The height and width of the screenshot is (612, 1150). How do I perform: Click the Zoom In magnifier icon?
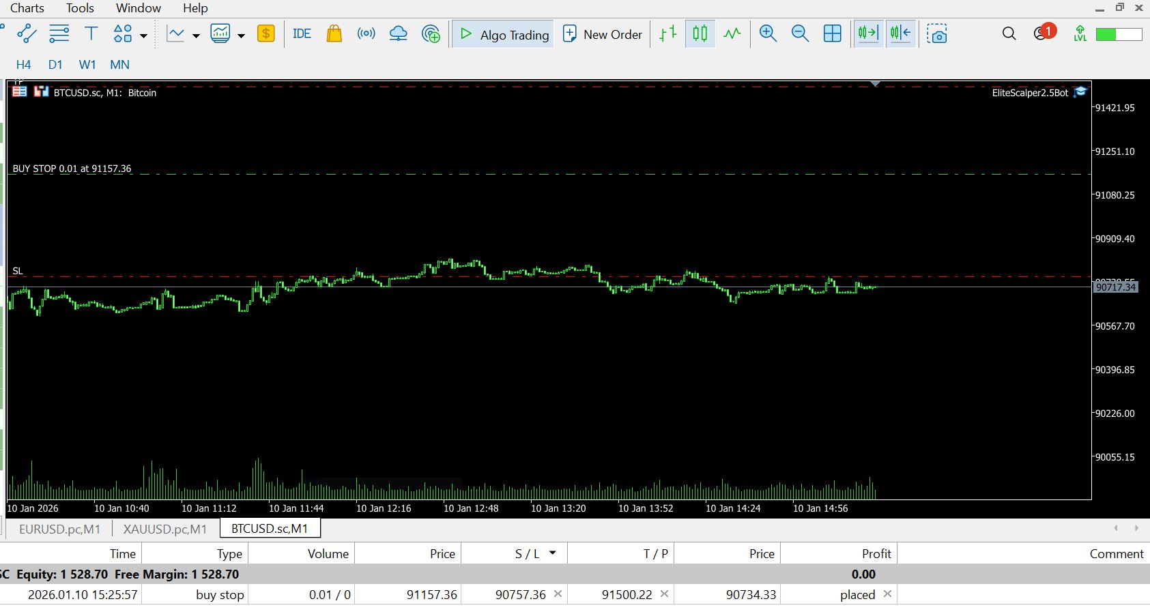click(768, 34)
